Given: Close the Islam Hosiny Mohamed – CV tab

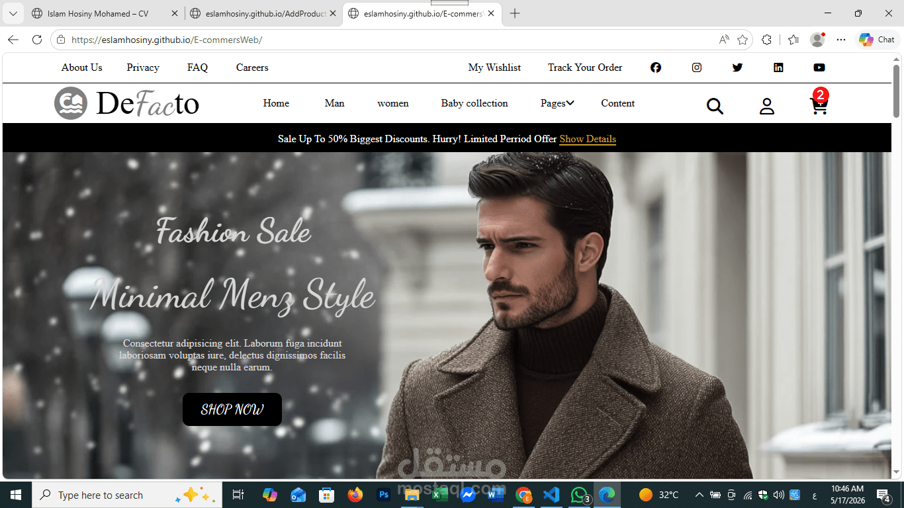Looking at the screenshot, I should pyautogui.click(x=175, y=14).
